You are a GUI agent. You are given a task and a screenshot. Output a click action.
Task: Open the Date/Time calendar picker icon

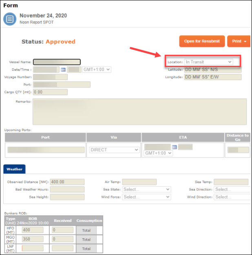click(x=63, y=70)
